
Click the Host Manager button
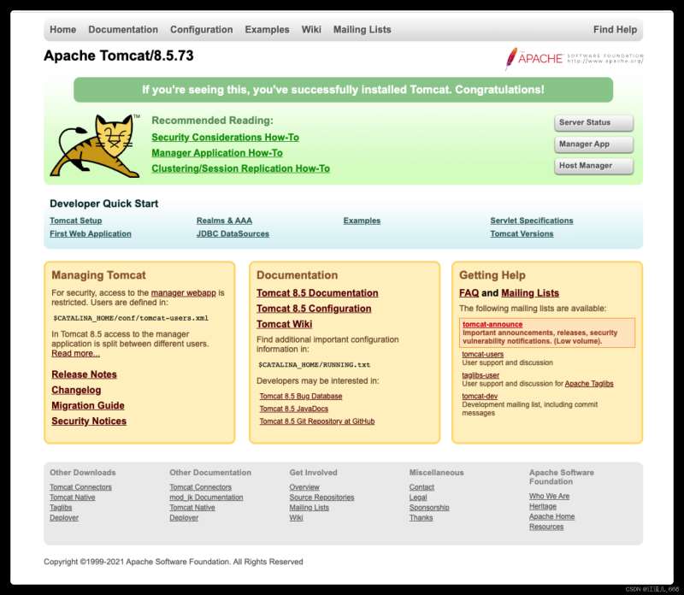[593, 166]
